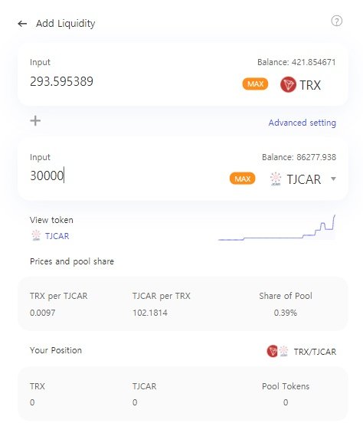Click the back arrow beside Add Liquidity
This screenshot has width=363, height=433.
tap(22, 24)
